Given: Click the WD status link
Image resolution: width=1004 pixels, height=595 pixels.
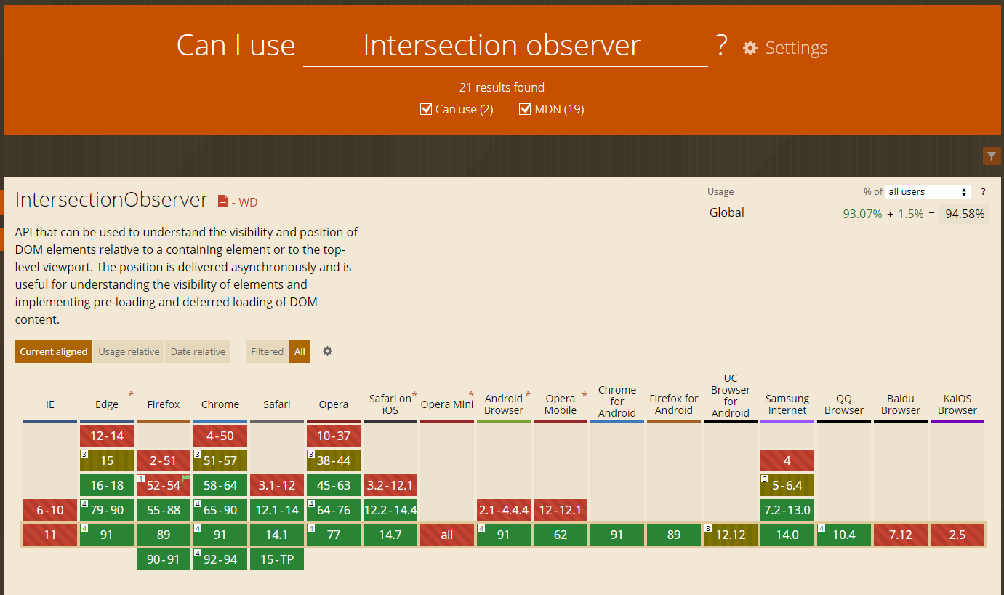Looking at the screenshot, I should pyautogui.click(x=248, y=202).
